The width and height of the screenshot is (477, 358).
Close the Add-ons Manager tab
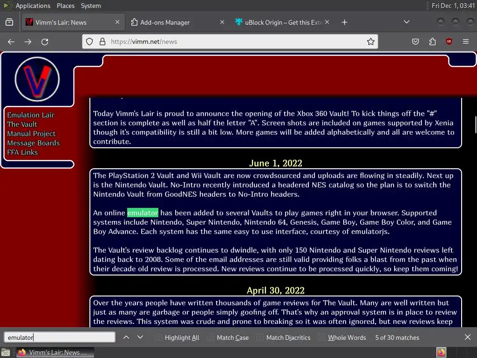click(x=222, y=22)
